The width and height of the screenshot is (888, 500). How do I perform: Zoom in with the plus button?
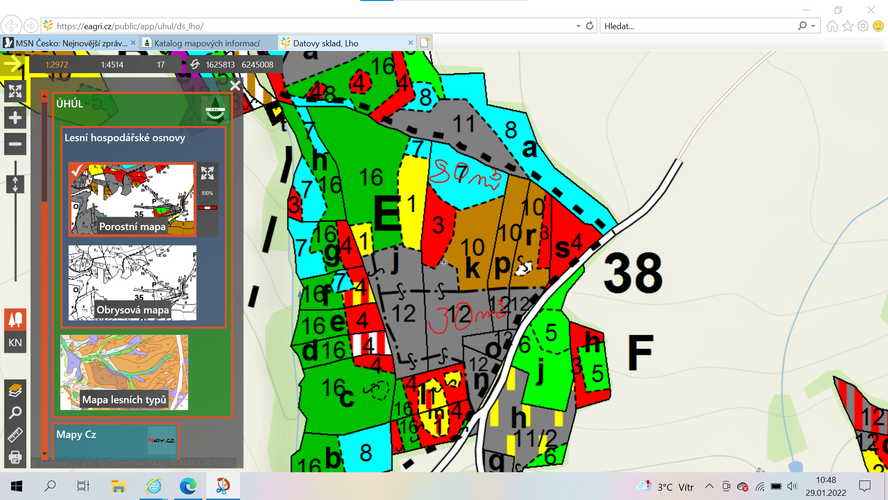(15, 118)
